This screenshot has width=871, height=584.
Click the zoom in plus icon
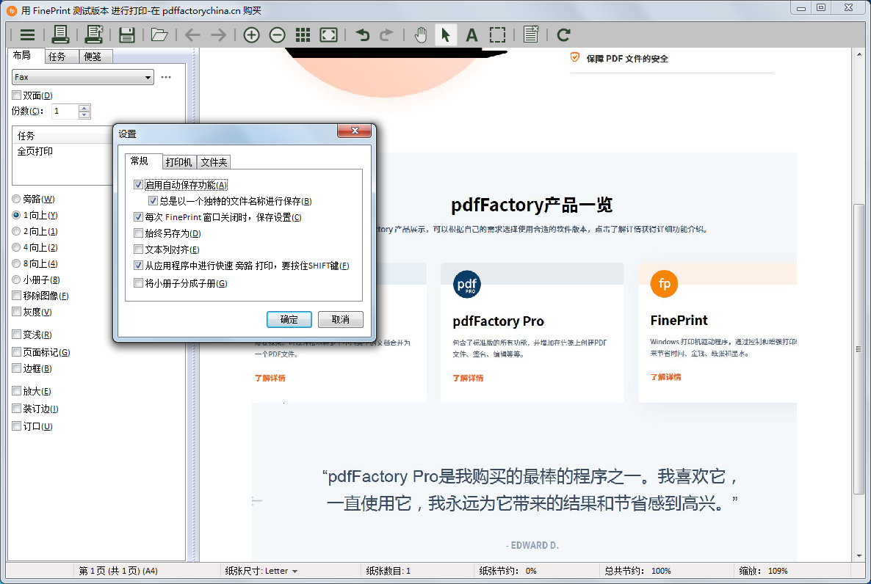[252, 35]
